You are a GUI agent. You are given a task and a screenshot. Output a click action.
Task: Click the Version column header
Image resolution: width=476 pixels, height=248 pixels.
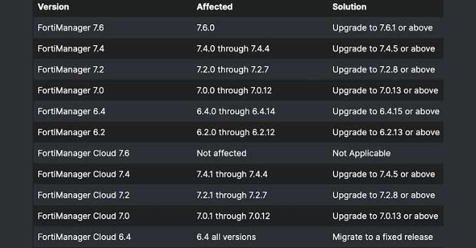point(54,7)
